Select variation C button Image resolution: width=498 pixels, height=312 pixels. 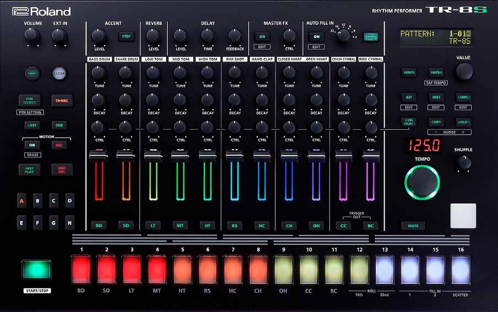[x=53, y=201]
